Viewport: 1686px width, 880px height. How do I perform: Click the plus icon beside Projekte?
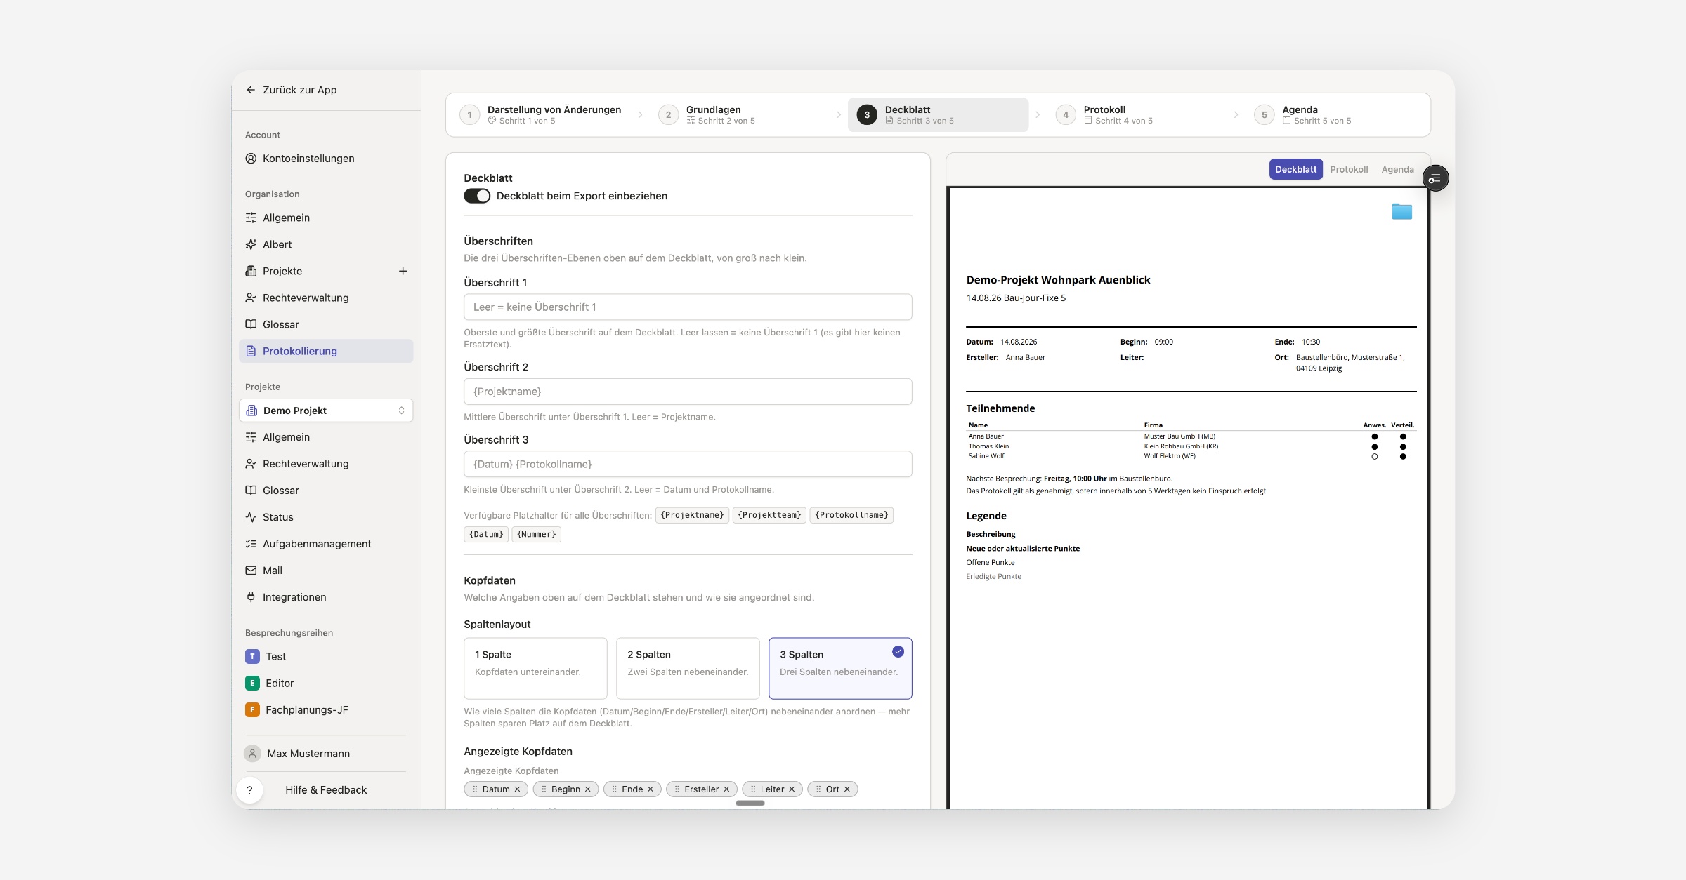coord(403,271)
